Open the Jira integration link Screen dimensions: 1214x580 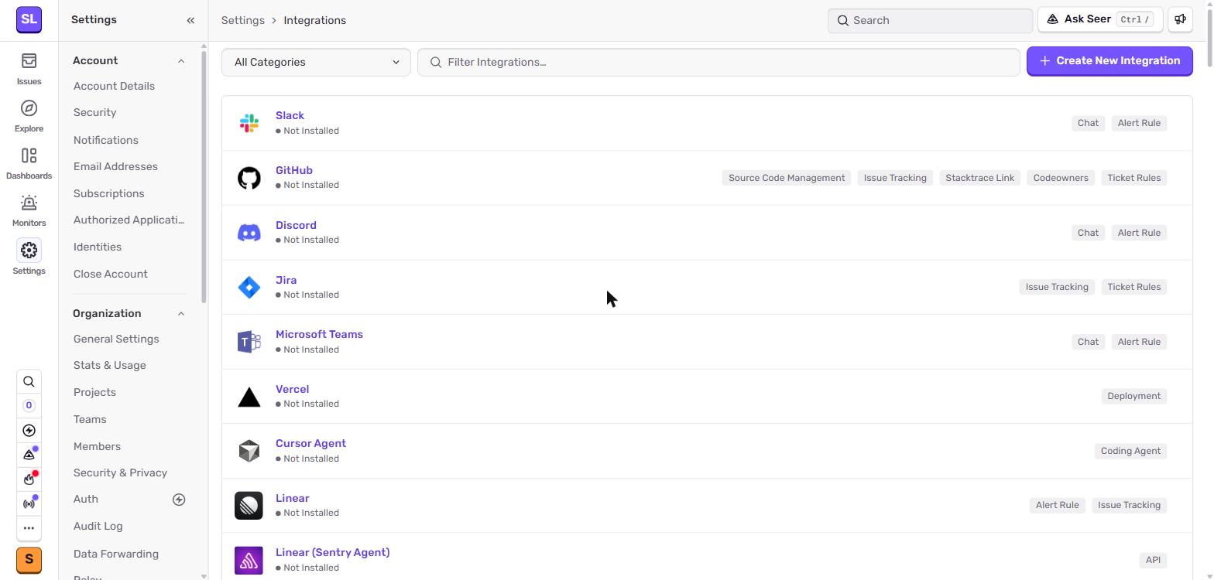(286, 280)
